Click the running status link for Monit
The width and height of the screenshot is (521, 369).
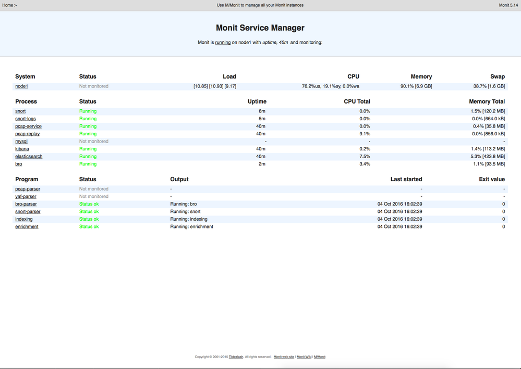tap(224, 42)
